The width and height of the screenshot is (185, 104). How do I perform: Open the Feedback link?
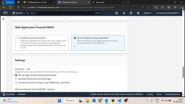(22, 94)
